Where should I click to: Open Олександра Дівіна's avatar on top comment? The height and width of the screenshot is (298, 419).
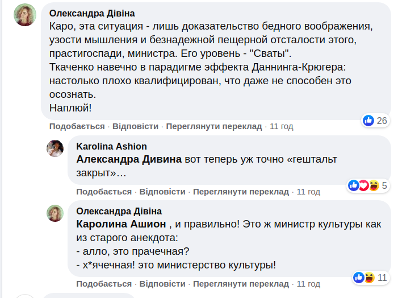(25, 15)
